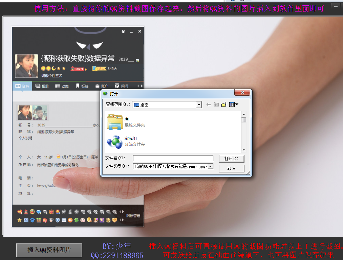Create a new folder via toolbar icon
The image size is (343, 260).
pos(224,105)
